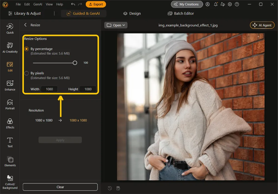Viewport: 278px width, 194px height.
Task: Open My Creations
Action: click(187, 4)
